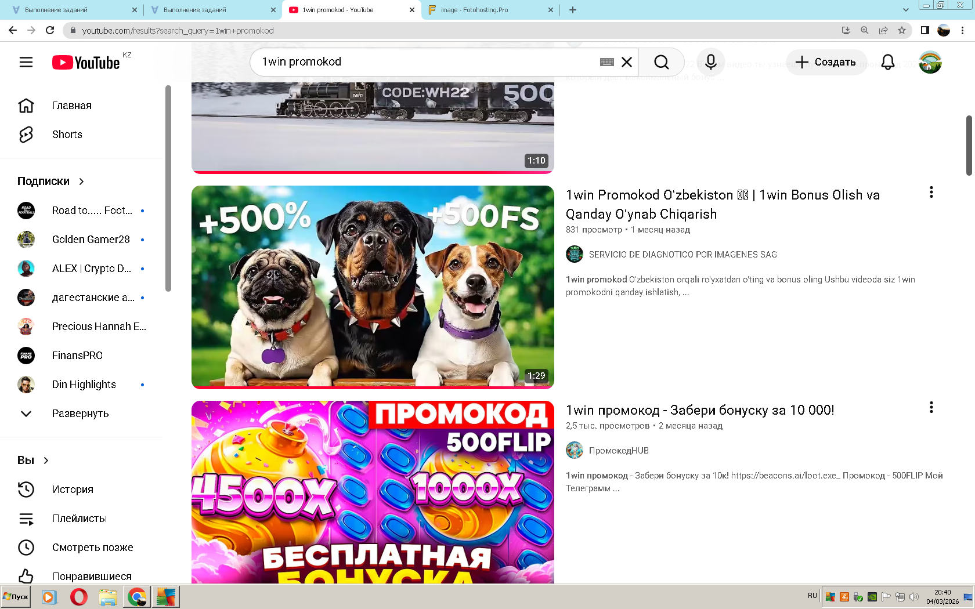975x609 pixels.
Task: Open browser side panel
Action: tap(925, 30)
